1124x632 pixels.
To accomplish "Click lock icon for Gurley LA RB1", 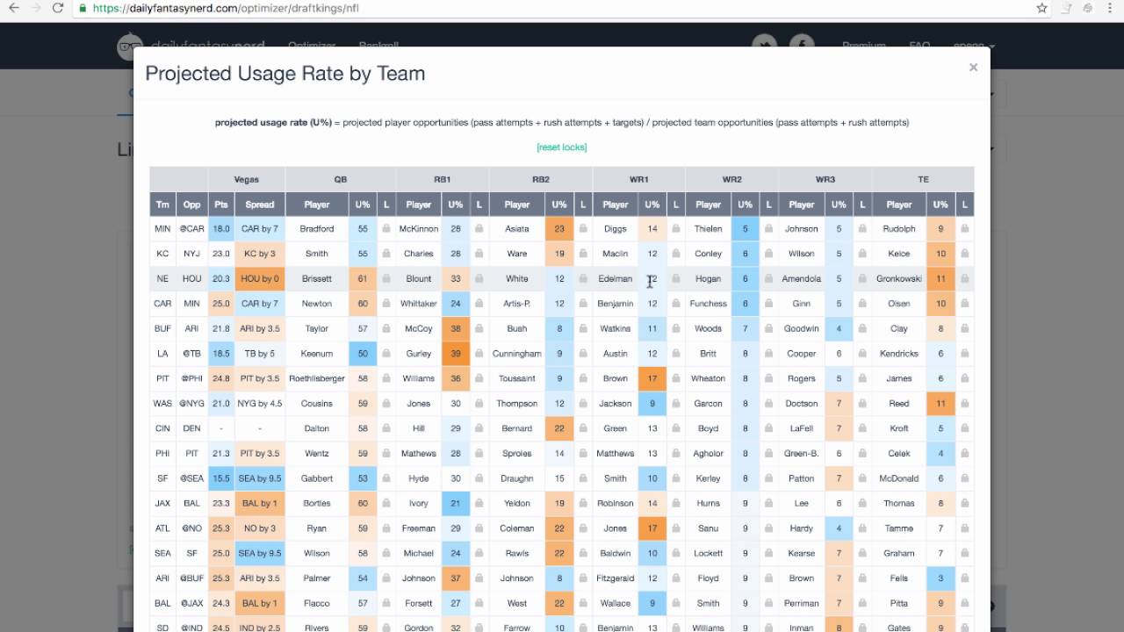I will coord(479,354).
